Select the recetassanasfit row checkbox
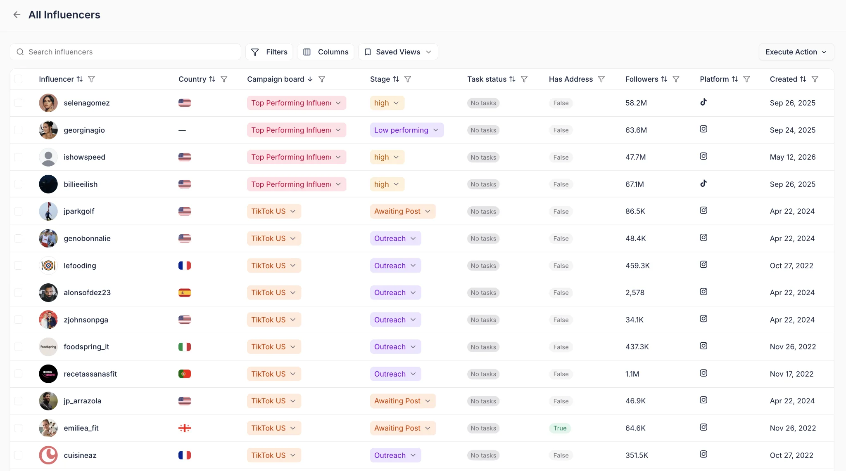Image resolution: width=846 pixels, height=471 pixels. pyautogui.click(x=18, y=374)
